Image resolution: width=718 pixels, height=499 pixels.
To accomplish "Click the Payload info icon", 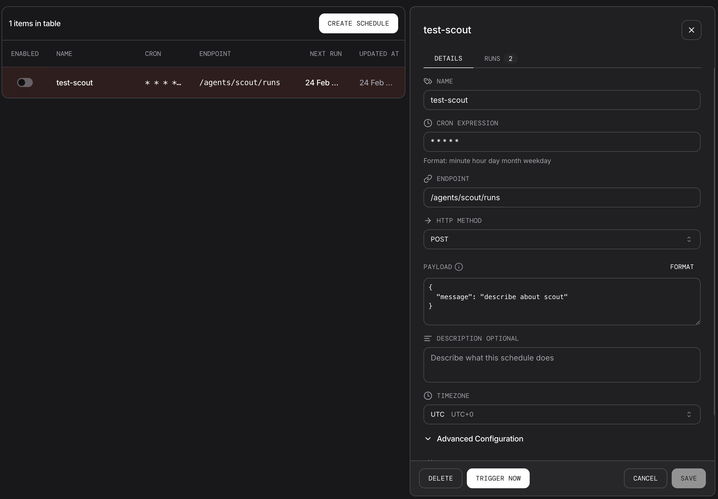I will [459, 267].
